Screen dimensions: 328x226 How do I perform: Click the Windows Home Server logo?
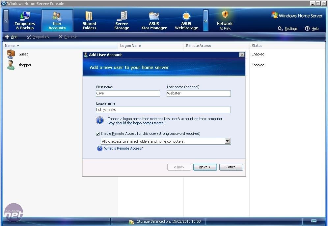pos(297,15)
